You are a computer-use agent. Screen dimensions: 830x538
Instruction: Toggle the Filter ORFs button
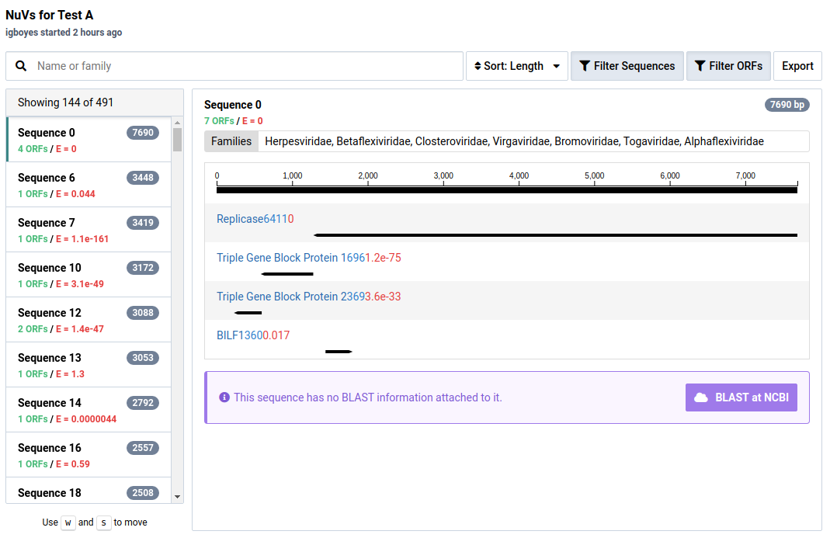point(728,66)
